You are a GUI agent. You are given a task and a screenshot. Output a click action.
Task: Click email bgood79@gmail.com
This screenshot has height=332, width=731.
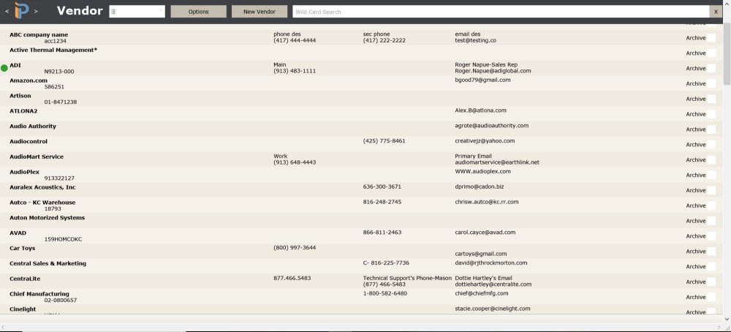tap(482, 80)
